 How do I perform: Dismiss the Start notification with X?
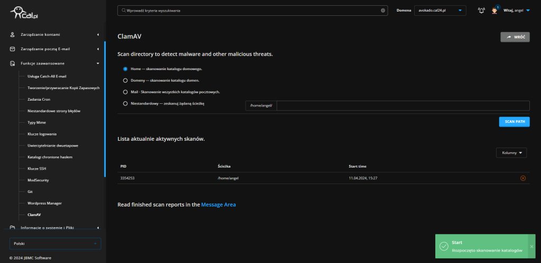pyautogui.click(x=531, y=247)
